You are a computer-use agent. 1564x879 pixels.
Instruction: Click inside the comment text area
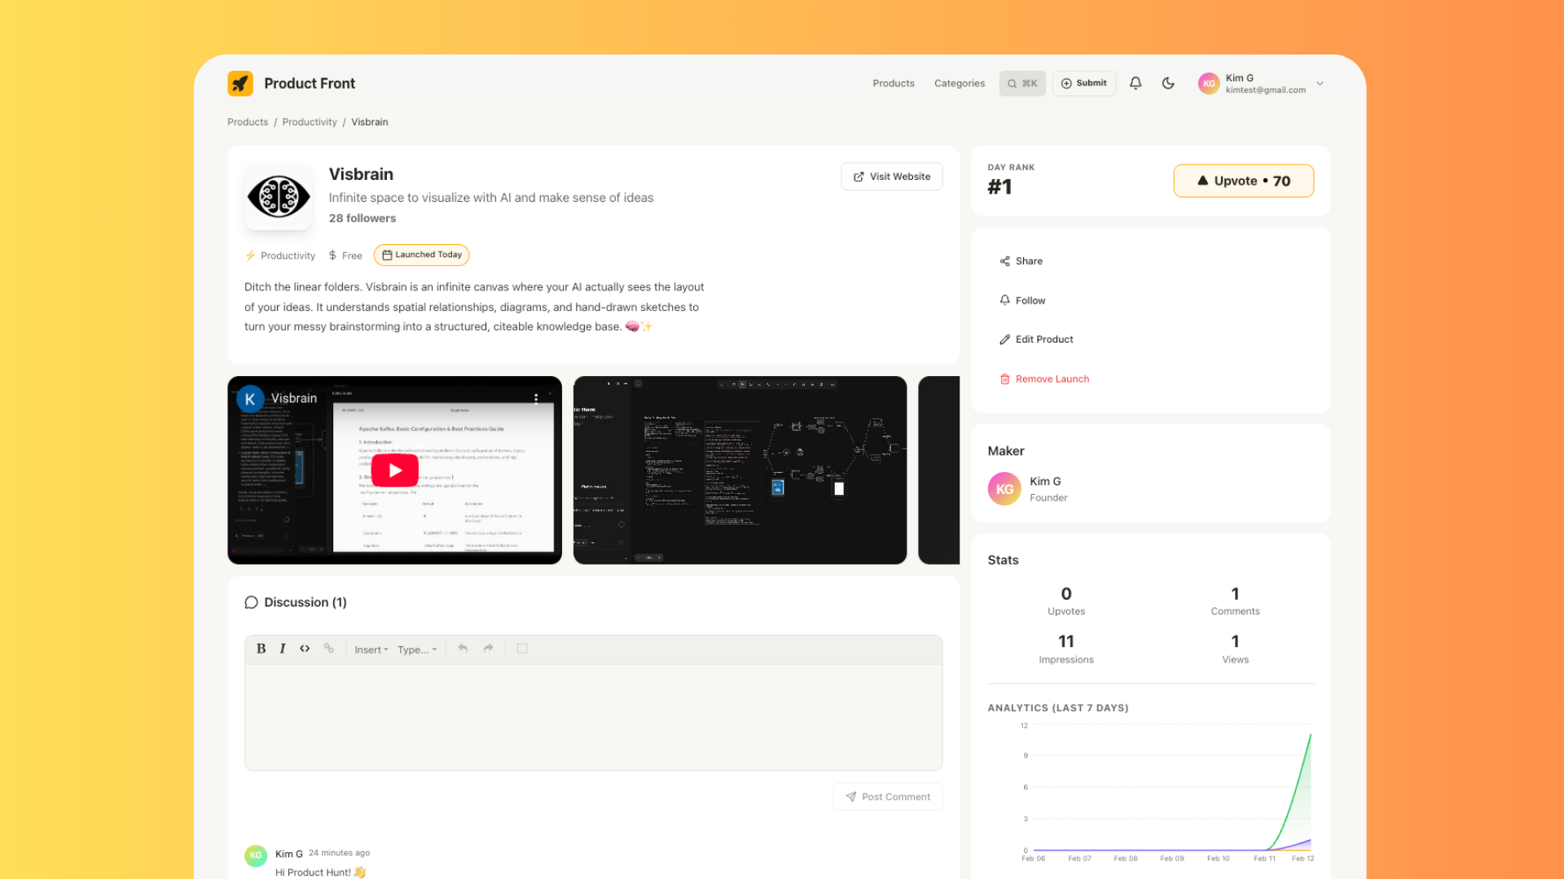(593, 716)
